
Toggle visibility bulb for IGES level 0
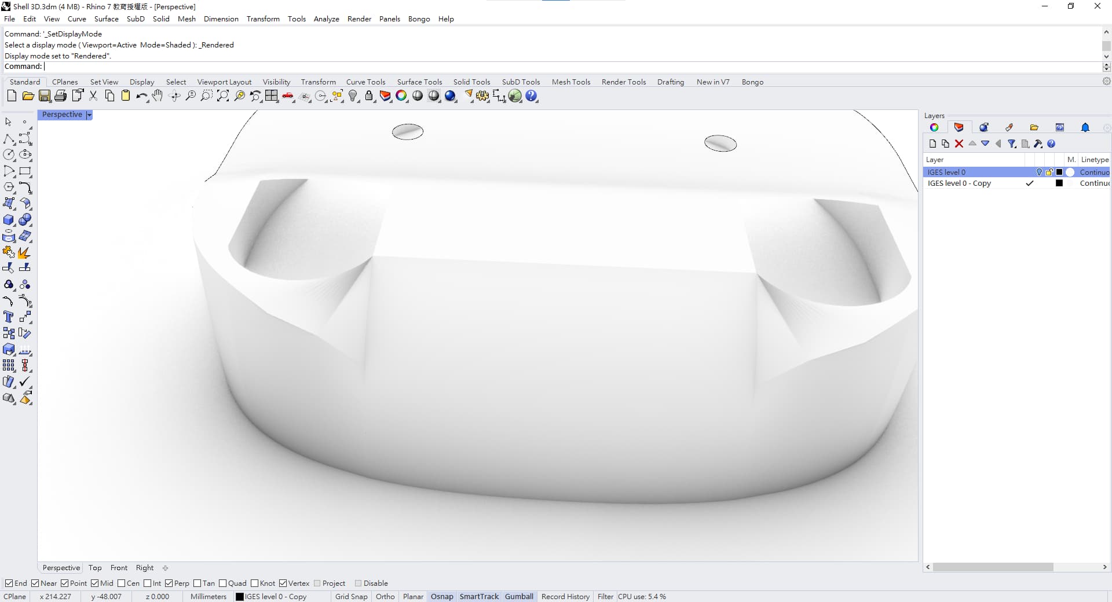click(x=1038, y=172)
